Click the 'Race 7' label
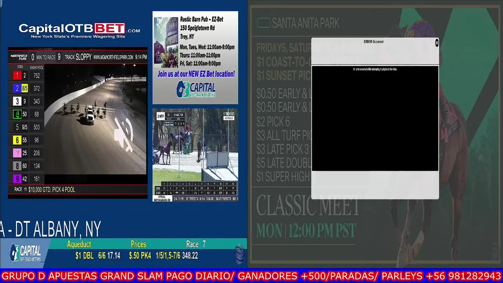 pyautogui.click(x=196, y=244)
